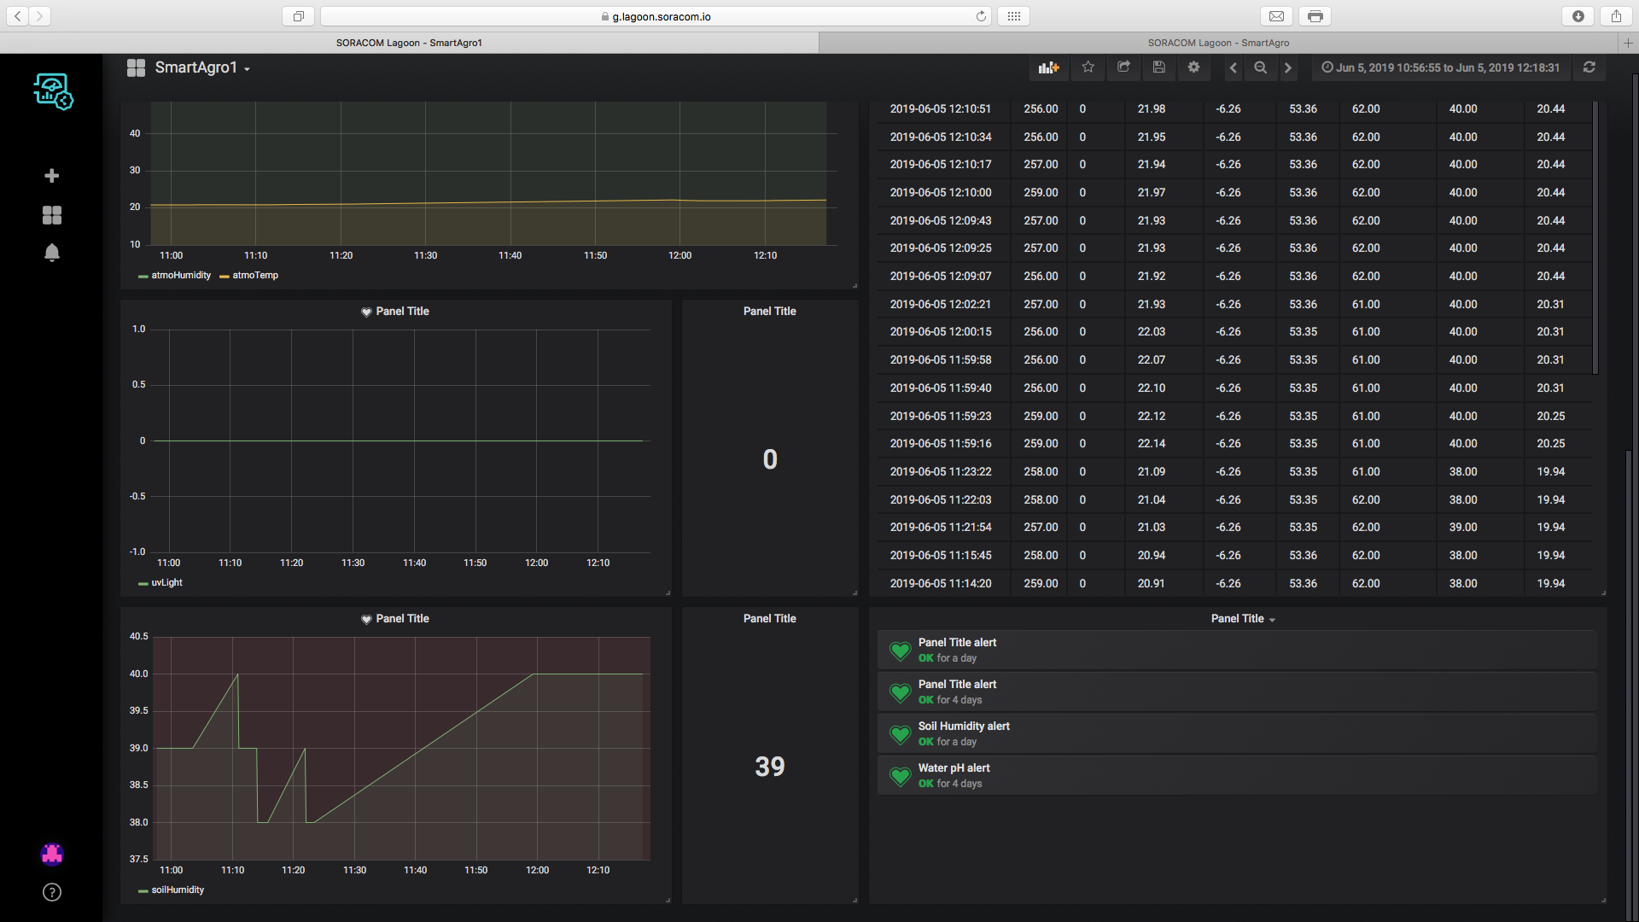The height and width of the screenshot is (922, 1639).
Task: Zoom out the time range
Action: click(1260, 67)
